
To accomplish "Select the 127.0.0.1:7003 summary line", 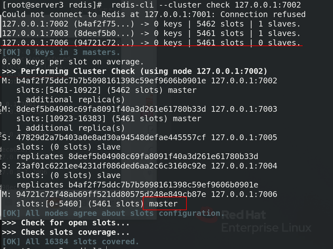I will 151,33.
